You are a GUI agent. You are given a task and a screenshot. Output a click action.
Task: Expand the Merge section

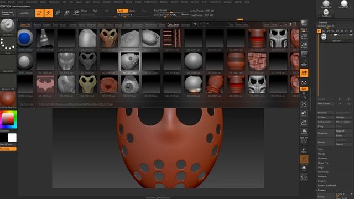tap(321, 154)
